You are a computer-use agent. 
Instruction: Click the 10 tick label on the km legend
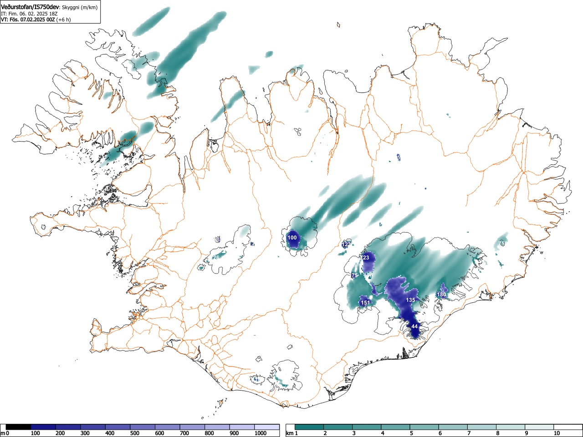pos(557,433)
